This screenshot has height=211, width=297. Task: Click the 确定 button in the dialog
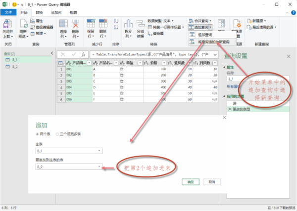(x=191, y=182)
